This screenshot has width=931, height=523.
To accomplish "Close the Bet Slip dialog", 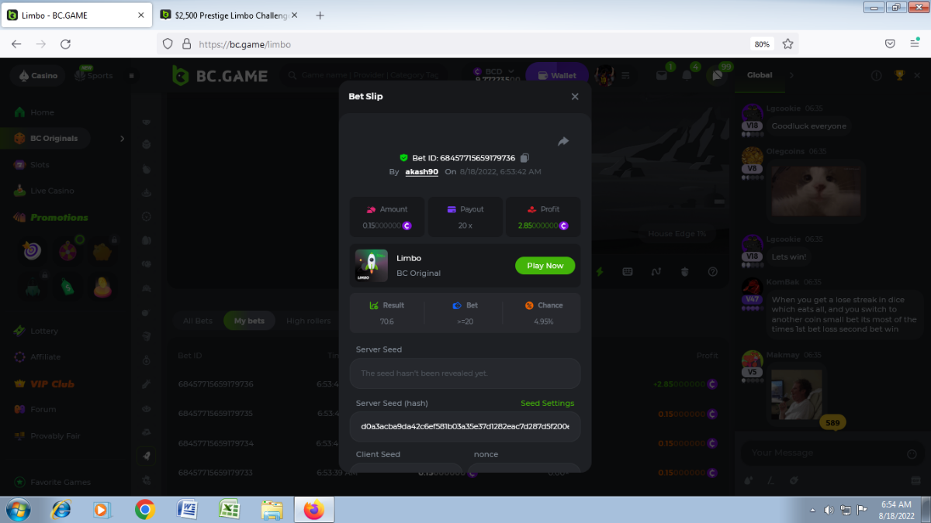I will [x=575, y=97].
